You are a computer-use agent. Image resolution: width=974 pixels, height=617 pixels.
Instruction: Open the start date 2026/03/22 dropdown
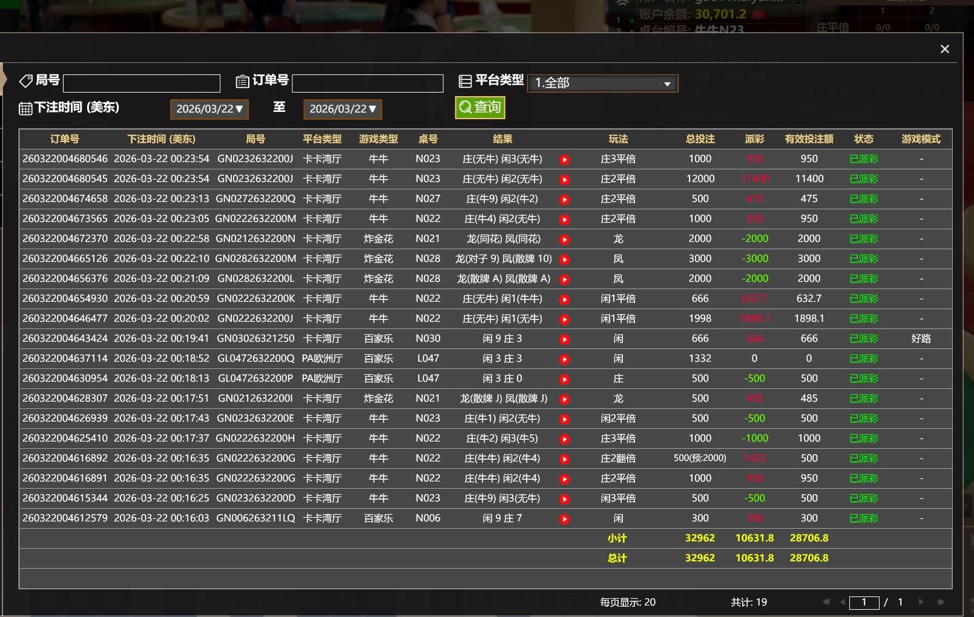coord(209,109)
